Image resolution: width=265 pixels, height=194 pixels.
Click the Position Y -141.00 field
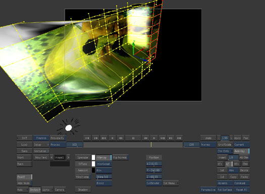pyautogui.click(x=154, y=170)
